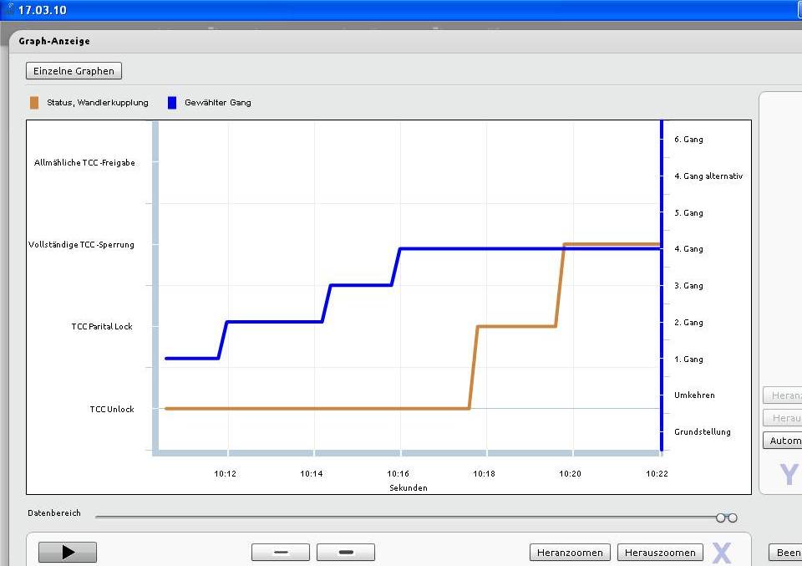
Task: Click the left Datenbereich slider handle
Action: click(721, 518)
